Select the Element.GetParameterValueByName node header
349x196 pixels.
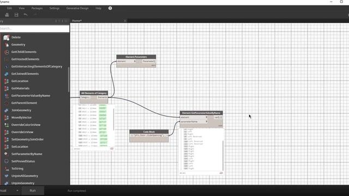pyautogui.click(x=201, y=113)
